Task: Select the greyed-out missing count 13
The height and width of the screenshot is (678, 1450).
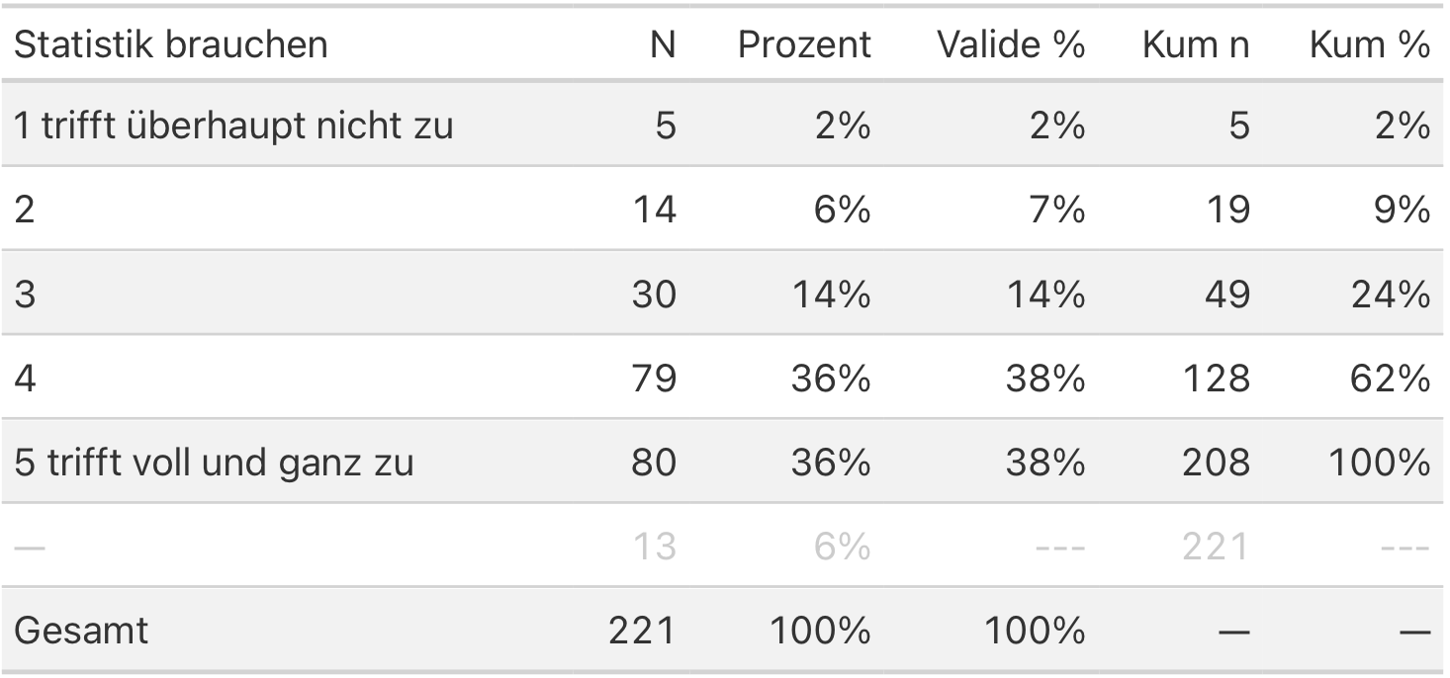Action: click(x=654, y=546)
